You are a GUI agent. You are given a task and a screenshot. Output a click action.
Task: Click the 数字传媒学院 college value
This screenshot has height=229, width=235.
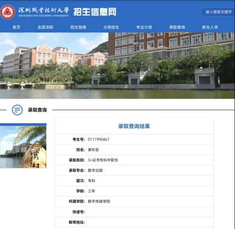tap(99, 201)
